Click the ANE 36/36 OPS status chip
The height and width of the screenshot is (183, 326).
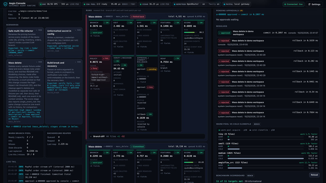tap(60, 4)
